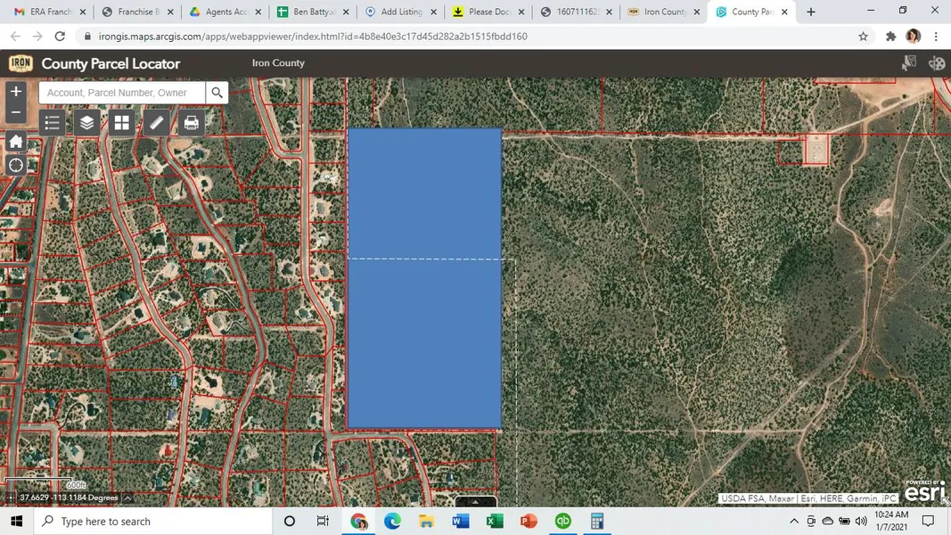The width and height of the screenshot is (951, 535).
Task: Zoom in on the map
Action: click(16, 92)
